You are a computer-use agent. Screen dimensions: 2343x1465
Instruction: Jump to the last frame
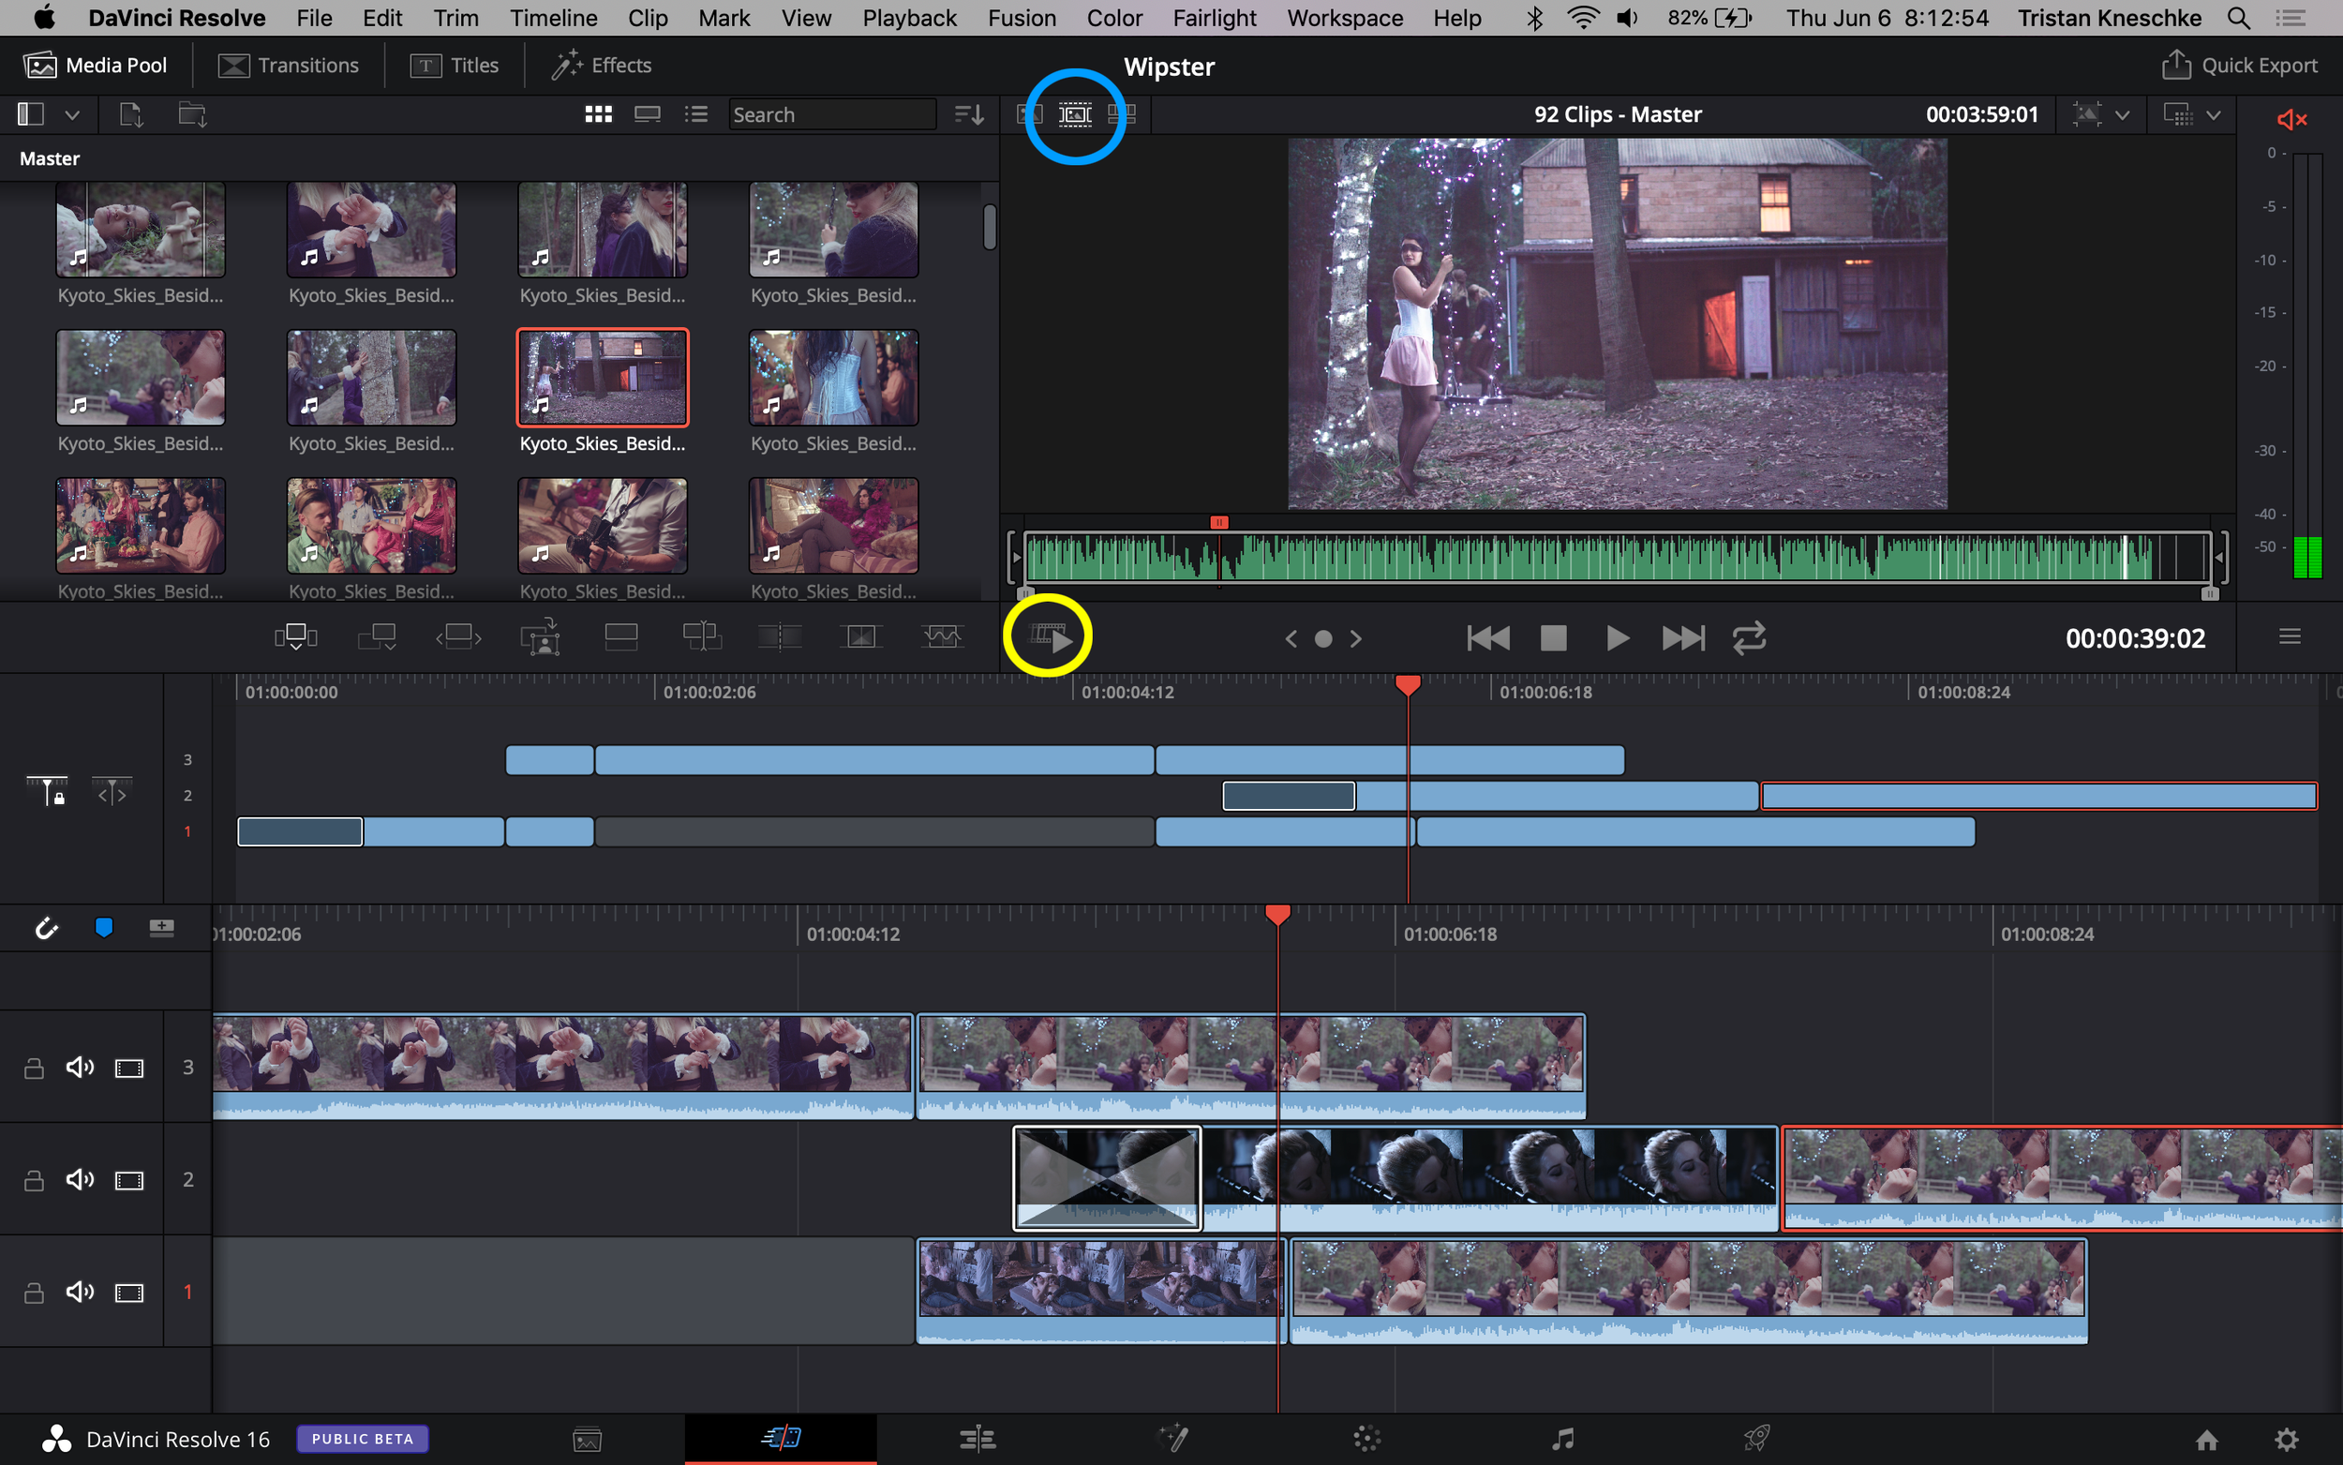pos(1683,637)
